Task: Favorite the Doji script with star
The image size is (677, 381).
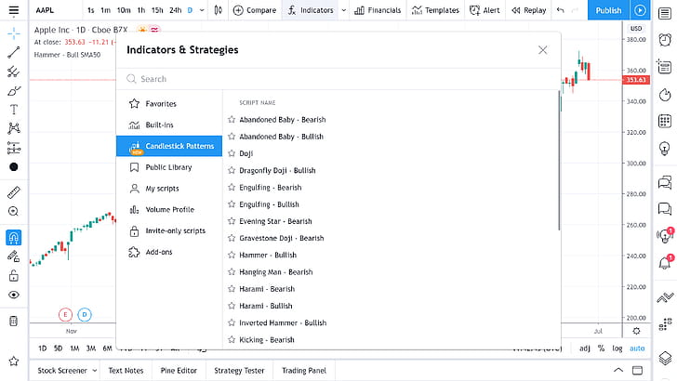Action: tap(232, 153)
